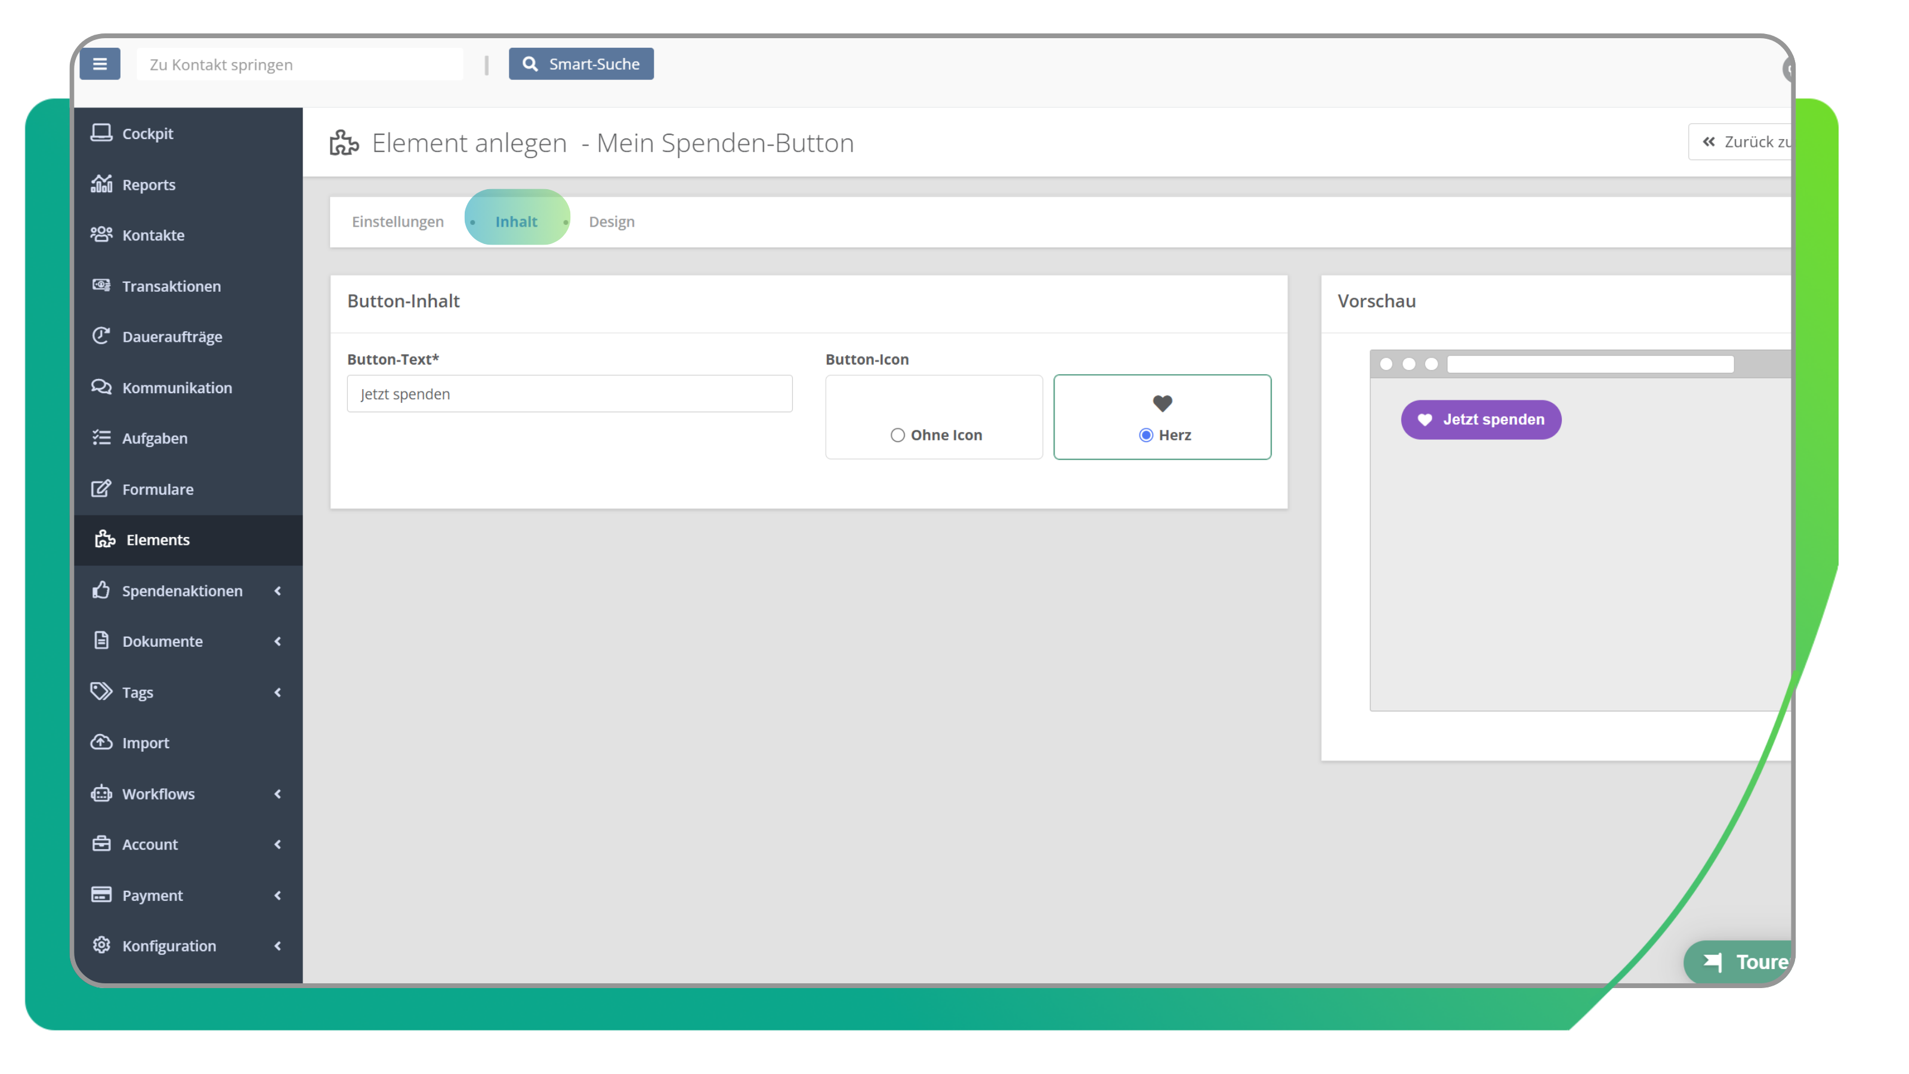Click the Smart-Suche button
This screenshot has height=1074, width=1909.
click(x=581, y=64)
